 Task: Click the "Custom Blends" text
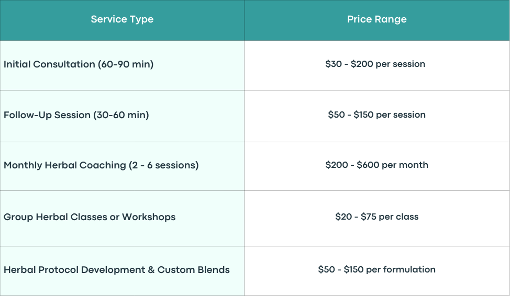pyautogui.click(x=194, y=270)
